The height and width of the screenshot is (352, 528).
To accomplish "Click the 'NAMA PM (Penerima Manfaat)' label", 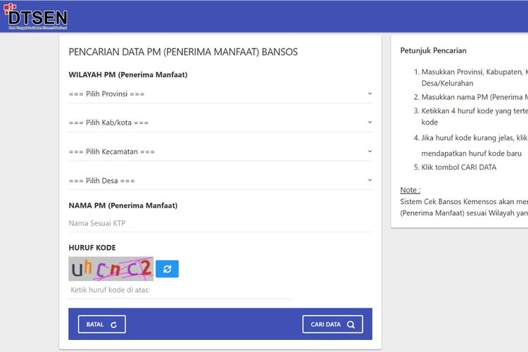I will [x=122, y=206].
